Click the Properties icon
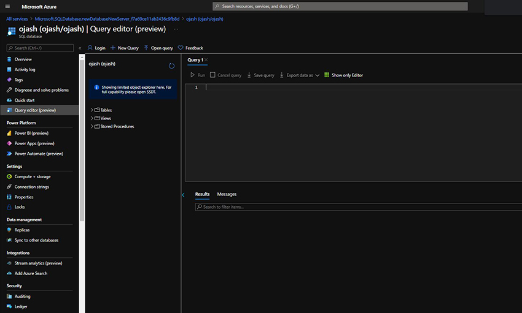Viewport: 522px width, 313px height. 9,197
